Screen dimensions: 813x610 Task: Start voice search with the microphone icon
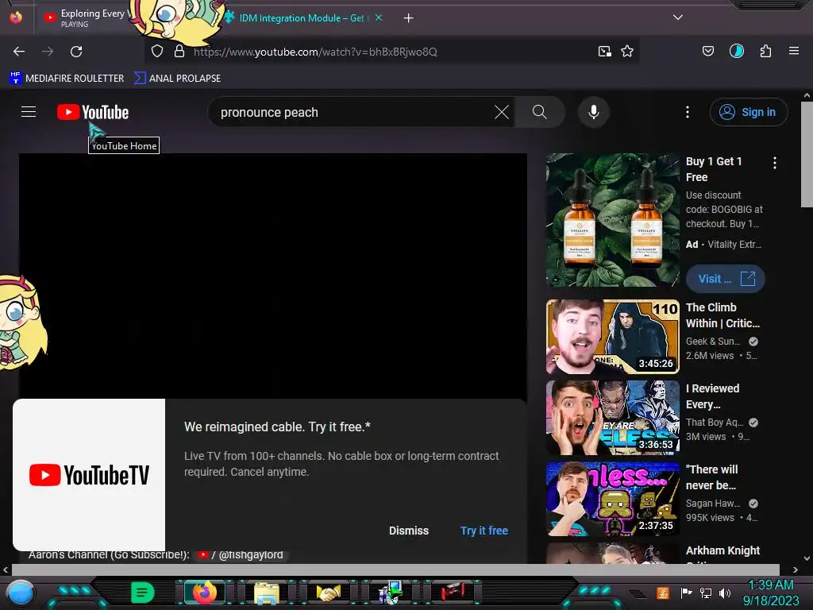(594, 112)
